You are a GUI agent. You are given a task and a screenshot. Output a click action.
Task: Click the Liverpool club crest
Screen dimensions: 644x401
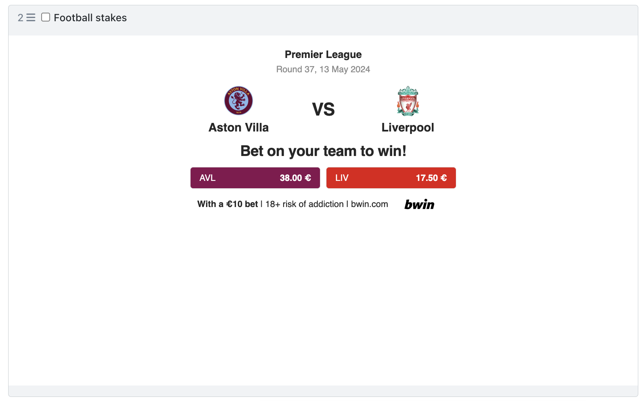408,101
